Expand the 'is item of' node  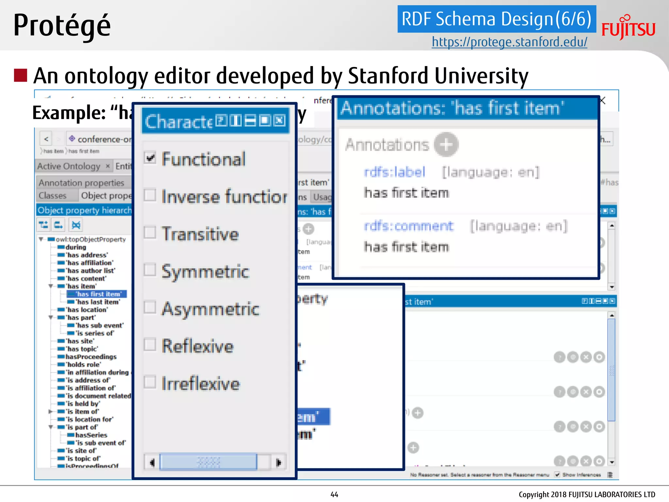coord(51,411)
